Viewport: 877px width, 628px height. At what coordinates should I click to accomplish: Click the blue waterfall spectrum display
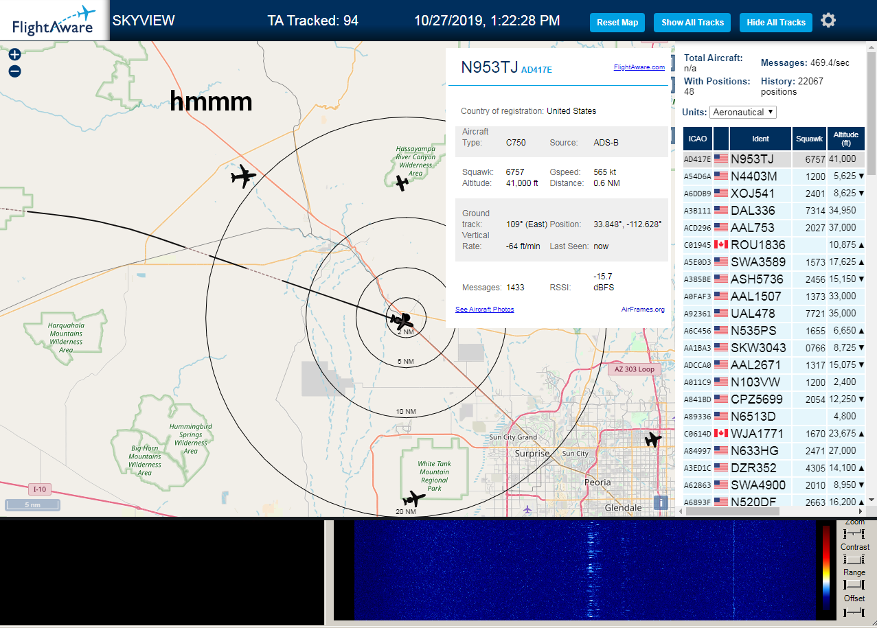pos(584,570)
